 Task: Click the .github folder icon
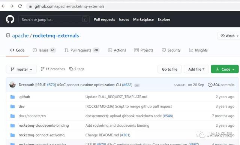click(x=12, y=97)
